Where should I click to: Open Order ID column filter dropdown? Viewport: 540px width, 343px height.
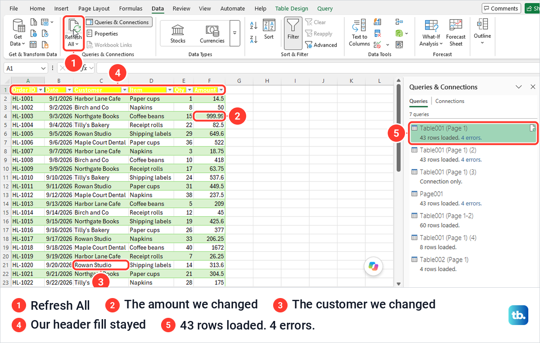coord(40,90)
